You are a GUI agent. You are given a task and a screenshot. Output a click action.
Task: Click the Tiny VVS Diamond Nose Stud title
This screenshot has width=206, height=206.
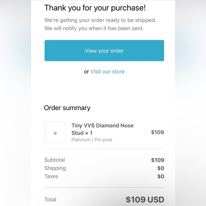pos(103,129)
